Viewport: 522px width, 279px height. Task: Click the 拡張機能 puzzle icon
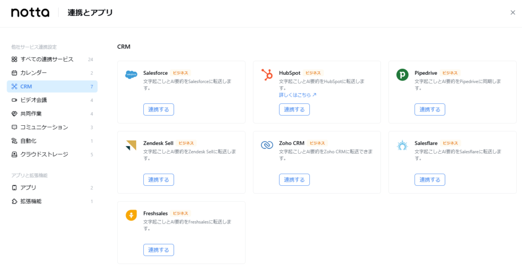[14, 201]
